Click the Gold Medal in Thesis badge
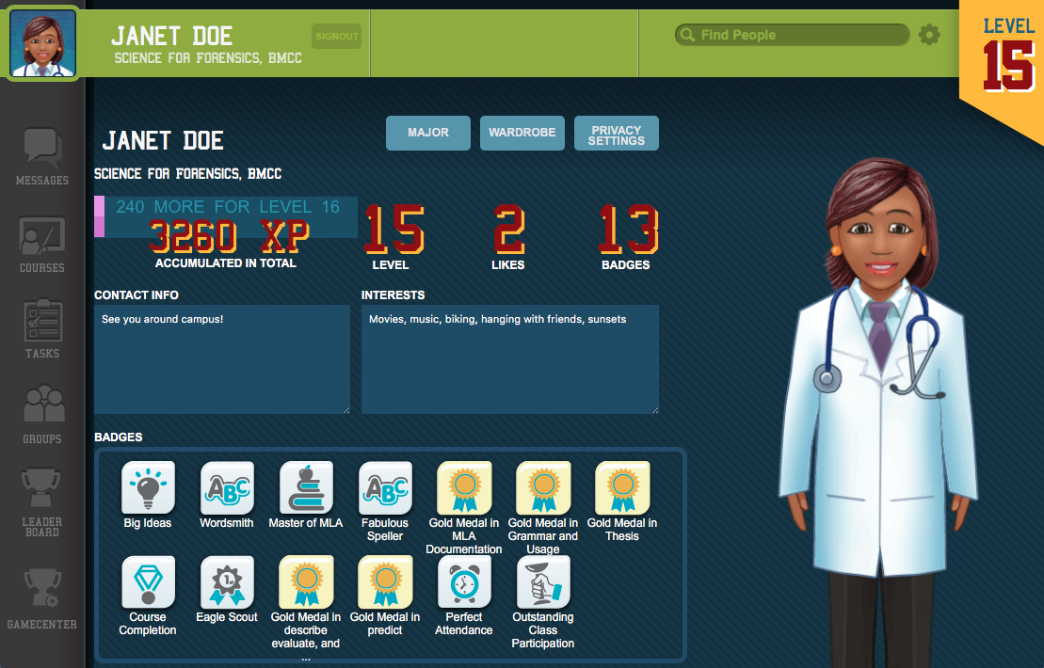 (622, 487)
